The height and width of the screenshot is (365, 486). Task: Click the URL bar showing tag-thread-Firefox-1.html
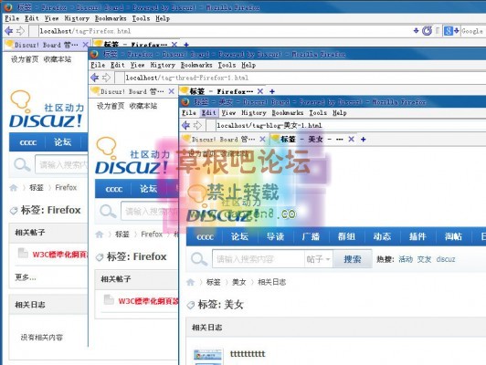[305, 78]
